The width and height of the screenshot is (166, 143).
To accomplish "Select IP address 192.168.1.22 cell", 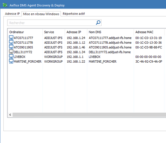I will [x=76, y=61].
